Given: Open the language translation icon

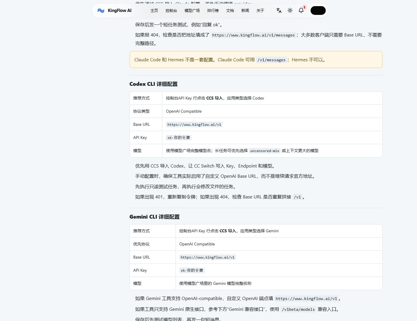Looking at the screenshot, I should click(279, 11).
